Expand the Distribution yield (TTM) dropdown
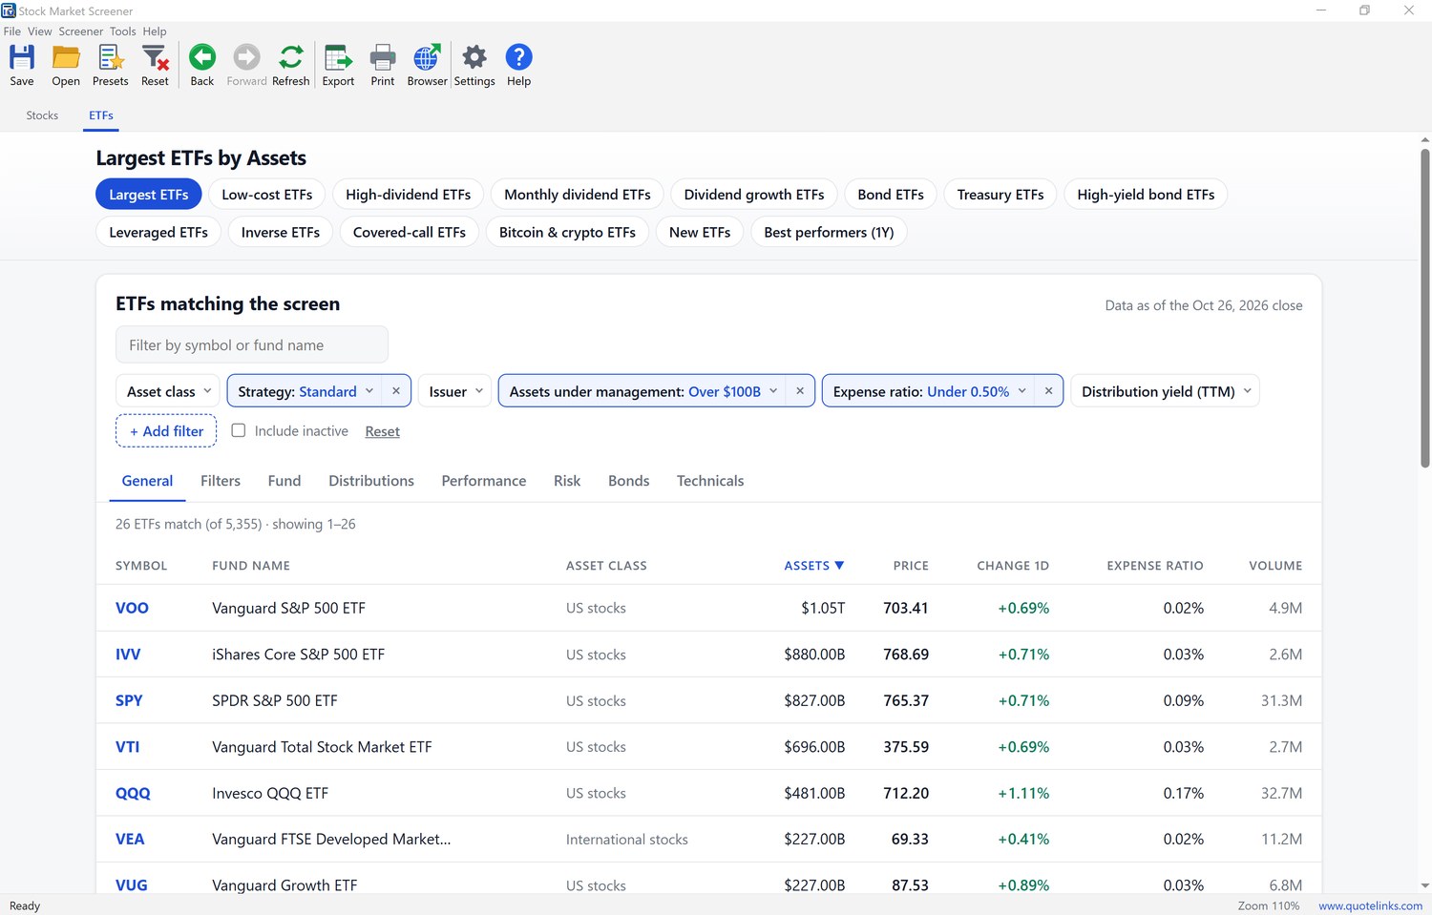The image size is (1432, 915). tap(1166, 391)
